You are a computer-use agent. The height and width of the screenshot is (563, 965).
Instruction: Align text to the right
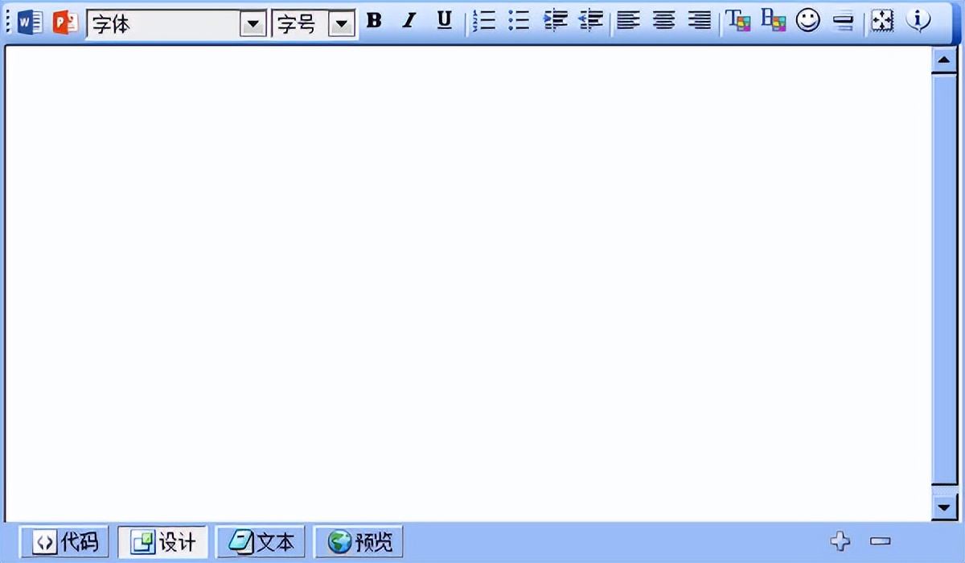(x=700, y=21)
